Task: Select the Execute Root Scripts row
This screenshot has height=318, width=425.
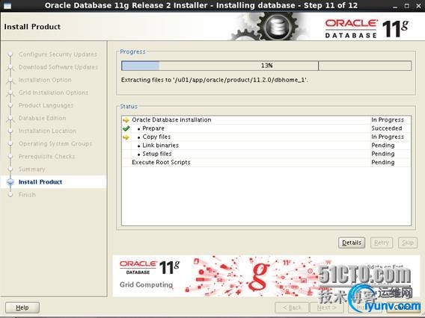Action: pyautogui.click(x=266, y=162)
